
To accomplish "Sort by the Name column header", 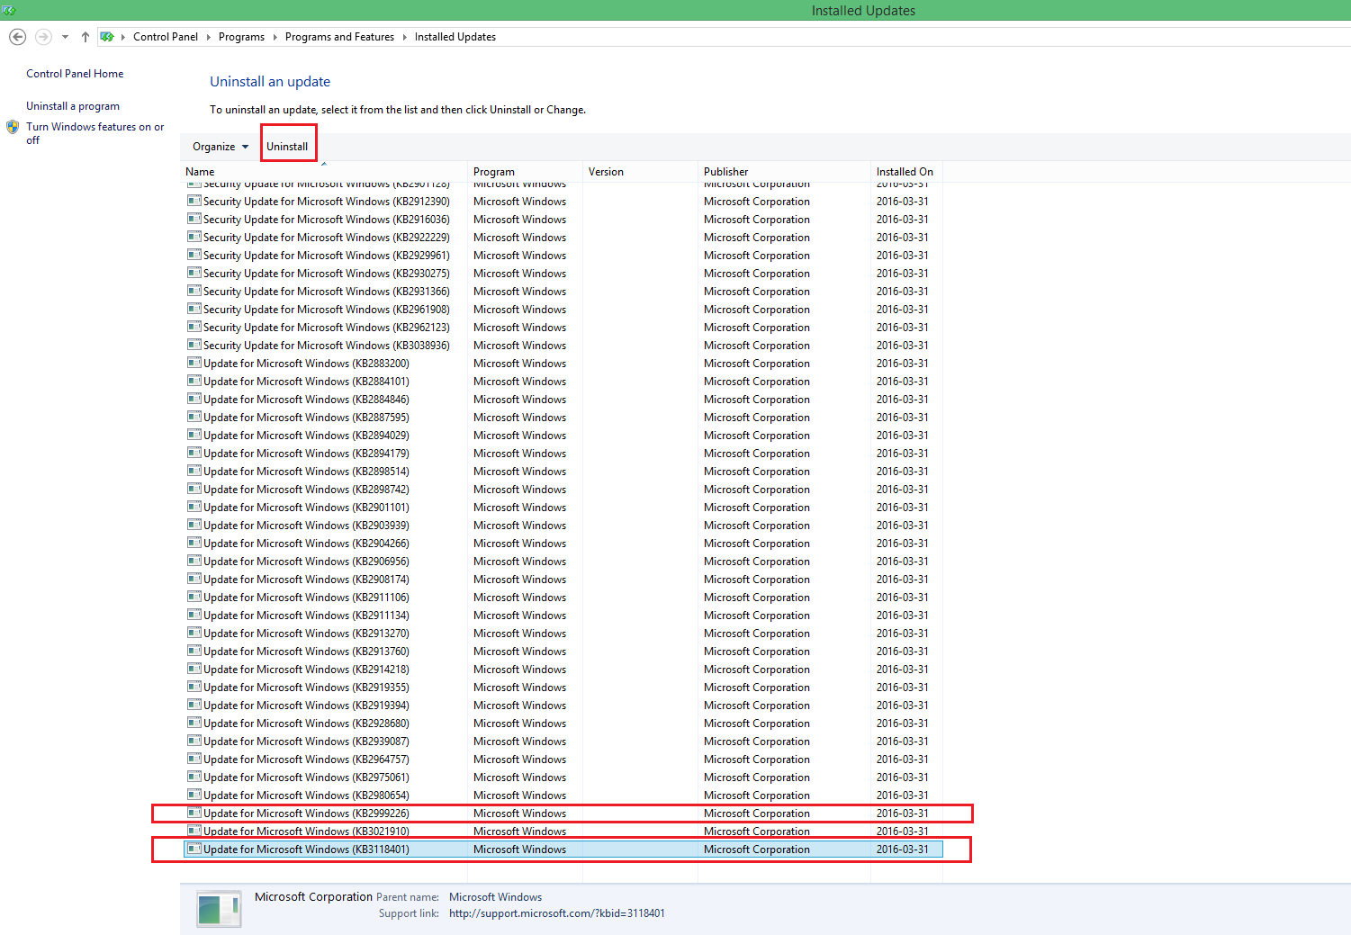I will [324, 172].
